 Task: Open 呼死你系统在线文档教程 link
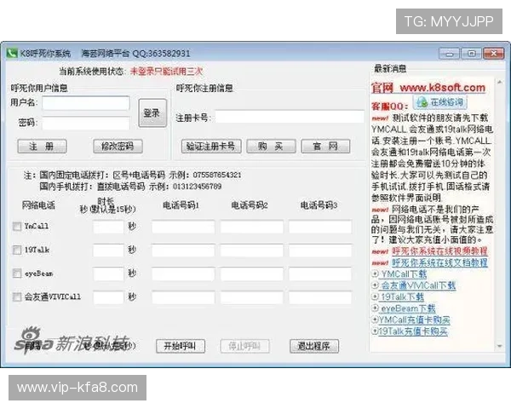[439, 262]
